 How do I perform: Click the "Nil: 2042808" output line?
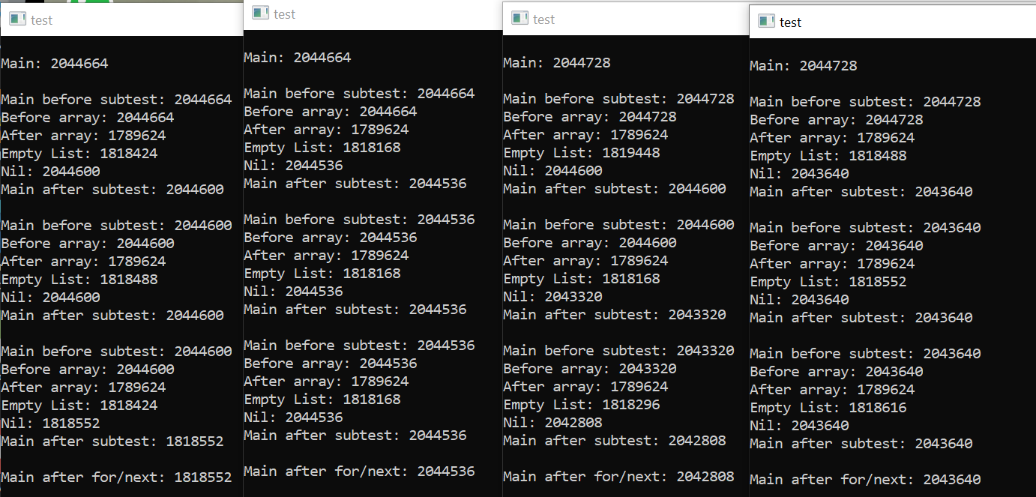pos(552,423)
